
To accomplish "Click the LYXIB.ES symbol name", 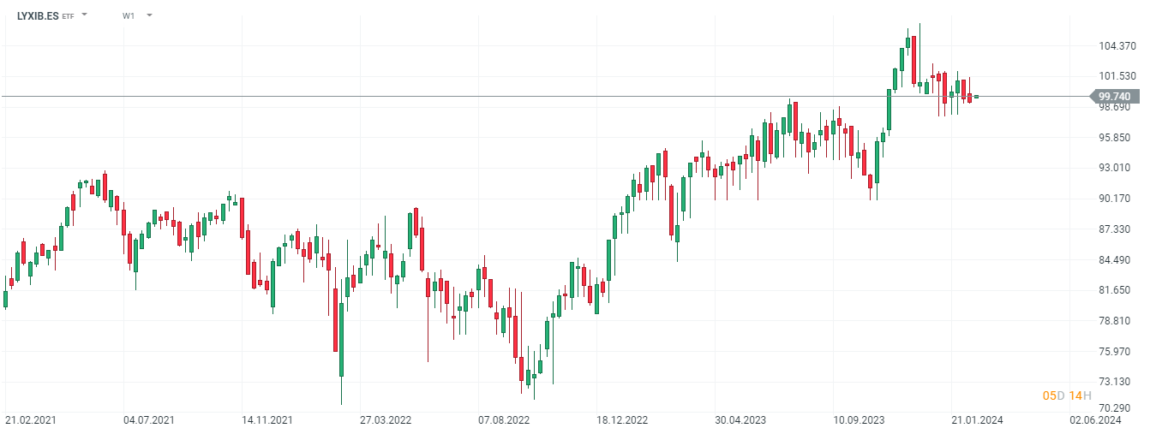I will (x=38, y=15).
